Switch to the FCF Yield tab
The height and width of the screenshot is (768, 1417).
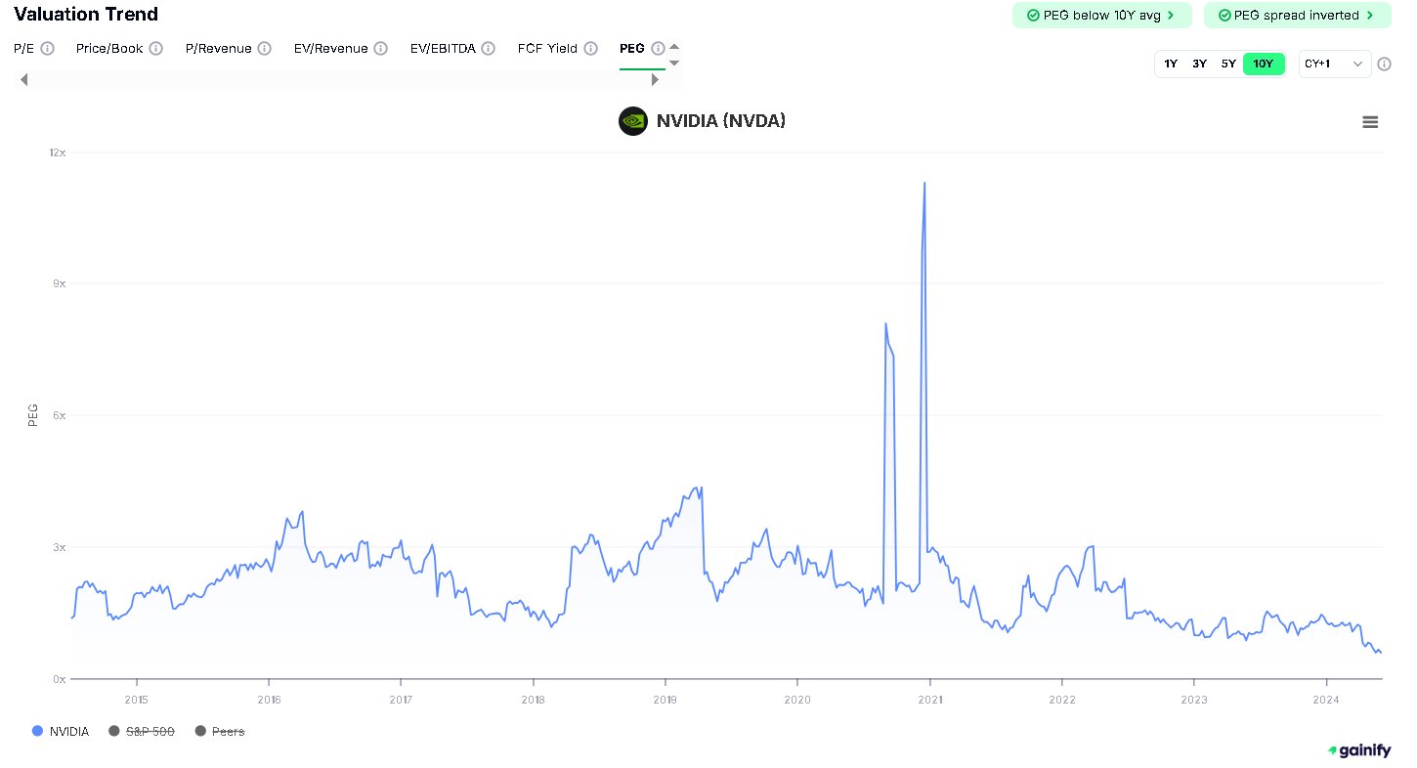click(548, 49)
